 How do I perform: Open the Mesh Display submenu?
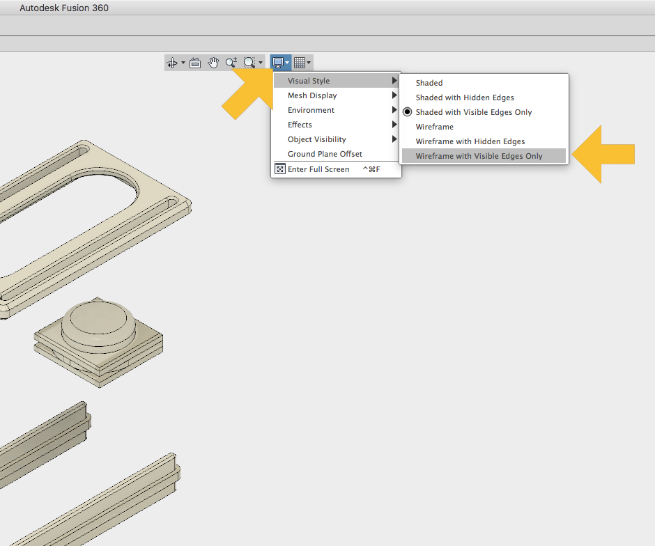310,95
